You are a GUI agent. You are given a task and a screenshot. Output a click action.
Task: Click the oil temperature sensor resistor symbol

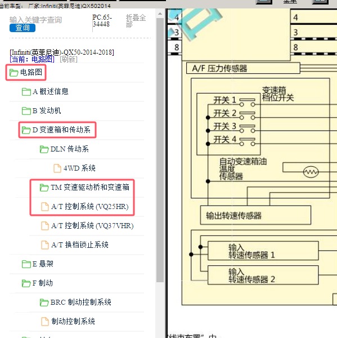tap(311, 172)
